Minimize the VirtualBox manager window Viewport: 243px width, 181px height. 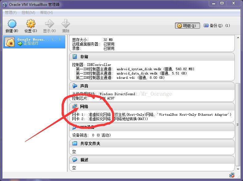click(x=214, y=3)
